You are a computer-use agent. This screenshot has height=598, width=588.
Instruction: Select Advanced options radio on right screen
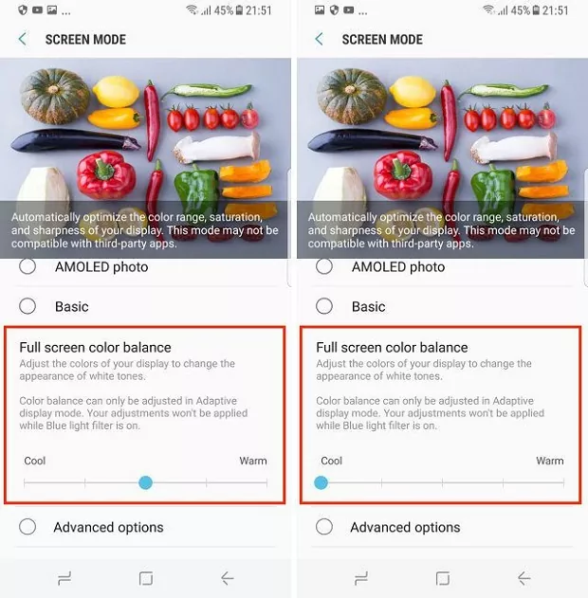pos(324,527)
